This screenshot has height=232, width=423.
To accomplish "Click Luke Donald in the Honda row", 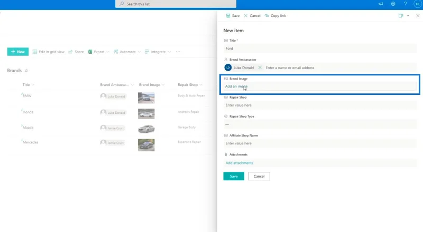I will tap(113, 112).
